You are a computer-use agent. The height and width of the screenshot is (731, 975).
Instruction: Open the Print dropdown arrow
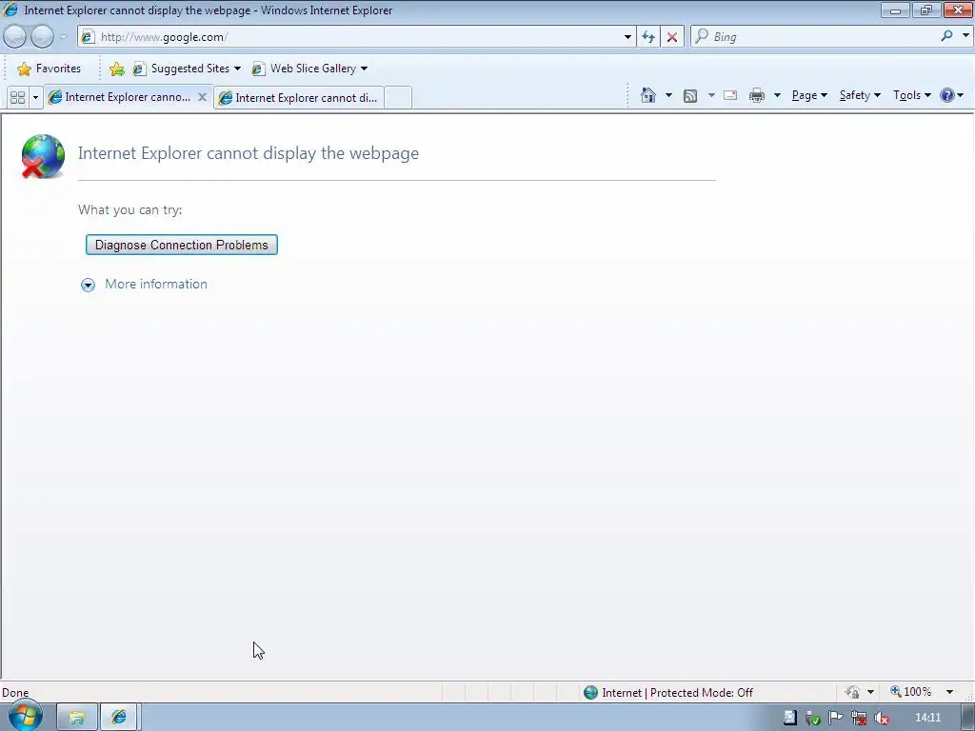(777, 95)
